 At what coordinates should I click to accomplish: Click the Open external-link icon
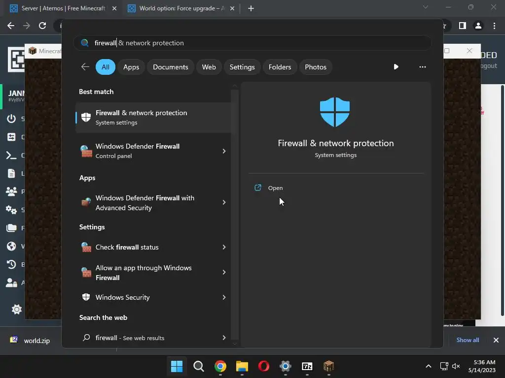coord(258,188)
